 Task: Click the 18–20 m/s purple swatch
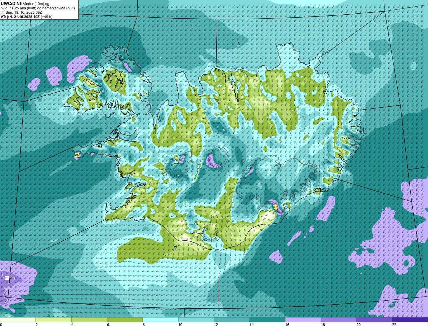point(339,320)
